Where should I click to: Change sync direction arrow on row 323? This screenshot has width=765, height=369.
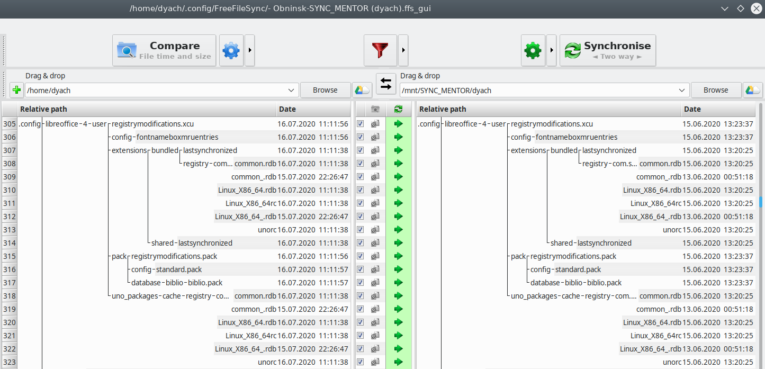(x=399, y=362)
